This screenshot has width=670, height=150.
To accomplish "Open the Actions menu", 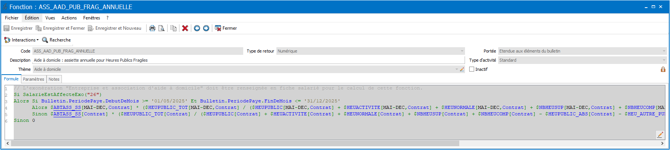I will click(x=69, y=18).
